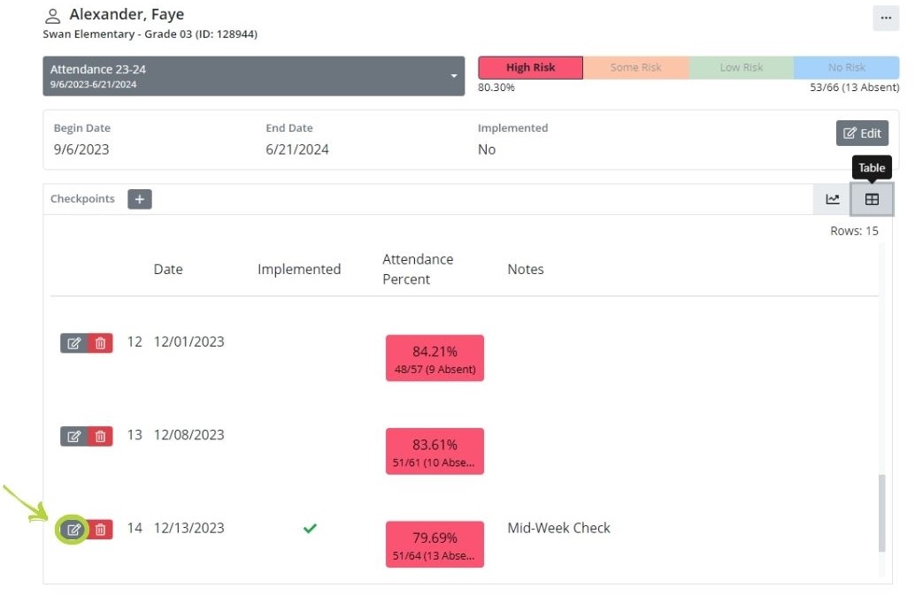Delete checkpoint 14 dated 12/13/2023
This screenshot has height=603, width=915.
tap(101, 530)
